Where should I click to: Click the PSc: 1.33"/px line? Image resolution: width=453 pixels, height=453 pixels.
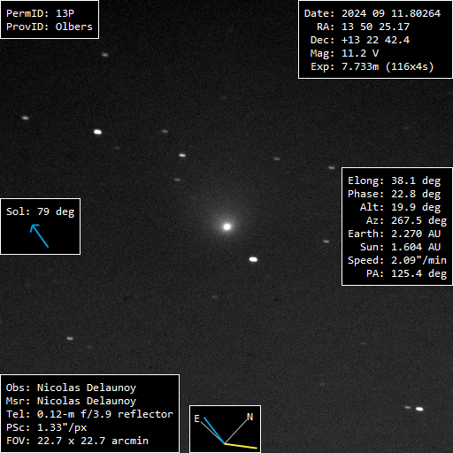(x=46, y=427)
